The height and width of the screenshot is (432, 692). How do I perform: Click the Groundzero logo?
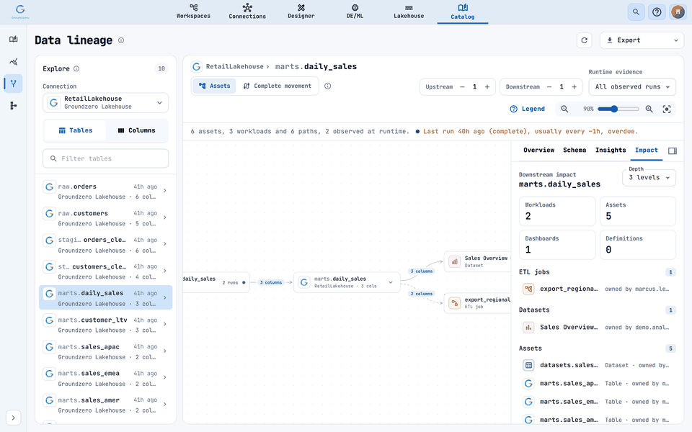[x=20, y=12]
